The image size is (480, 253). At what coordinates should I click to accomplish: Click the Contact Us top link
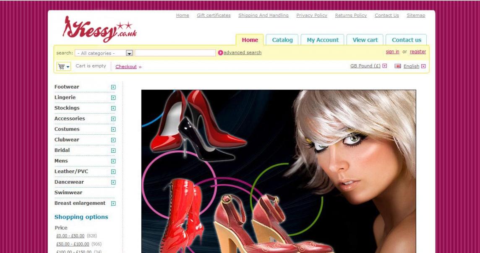[386, 16]
